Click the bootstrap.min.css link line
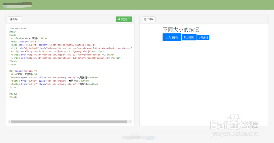 coord(71,48)
